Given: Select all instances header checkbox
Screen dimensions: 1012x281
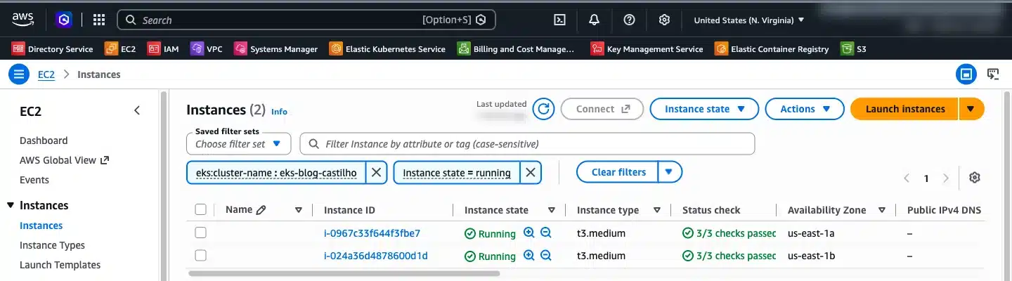Looking at the screenshot, I should pos(201,209).
